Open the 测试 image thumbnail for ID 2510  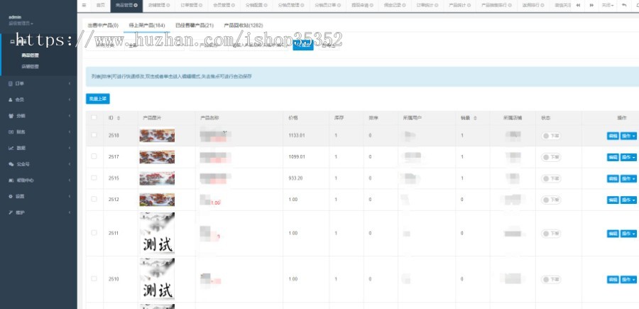157,279
